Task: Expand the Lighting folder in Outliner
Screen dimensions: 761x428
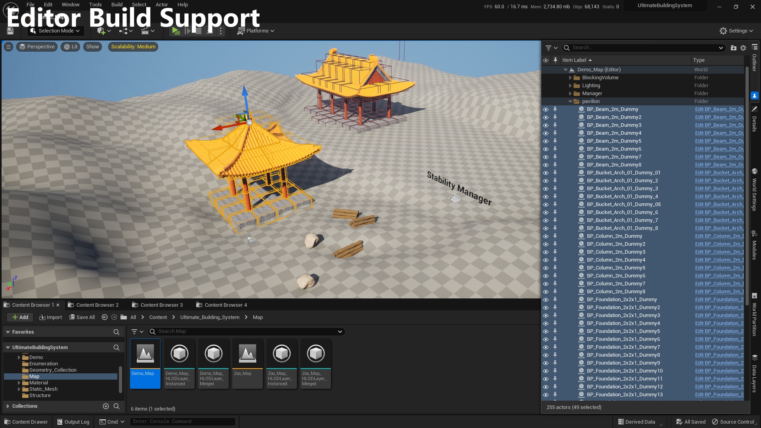Action: point(570,86)
